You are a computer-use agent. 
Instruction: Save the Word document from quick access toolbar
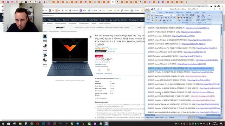(152, 9)
